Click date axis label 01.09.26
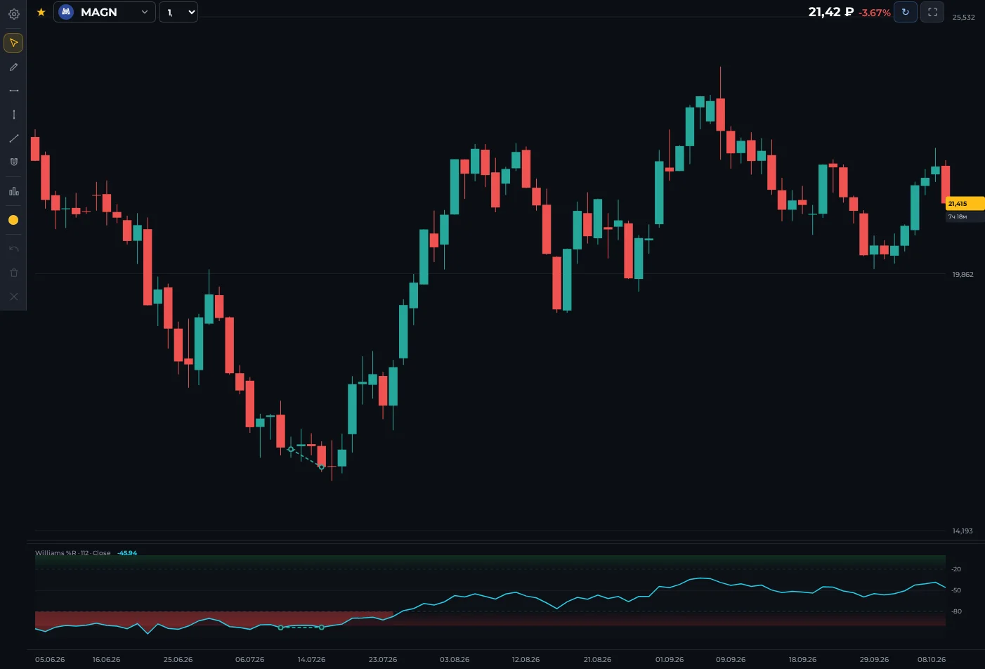 [x=670, y=659]
